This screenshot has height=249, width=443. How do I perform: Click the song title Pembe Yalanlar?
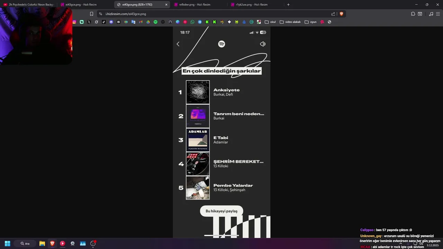(x=233, y=185)
